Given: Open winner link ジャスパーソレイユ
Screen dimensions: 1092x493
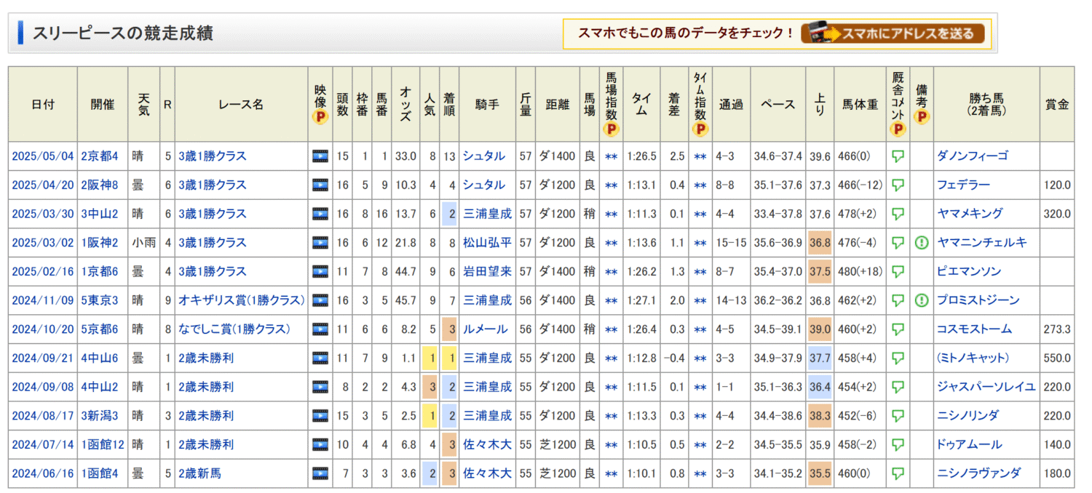Looking at the screenshot, I should tap(986, 387).
